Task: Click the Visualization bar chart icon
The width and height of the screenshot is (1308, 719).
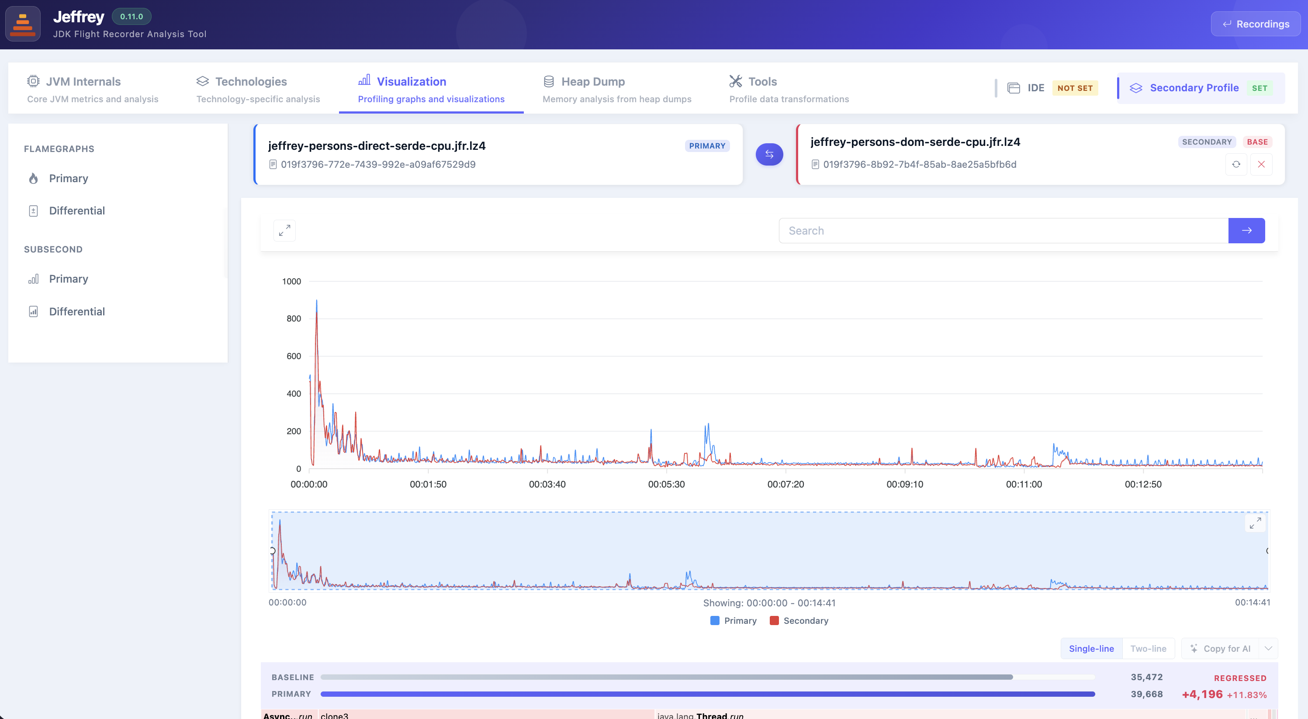Action: coord(364,80)
